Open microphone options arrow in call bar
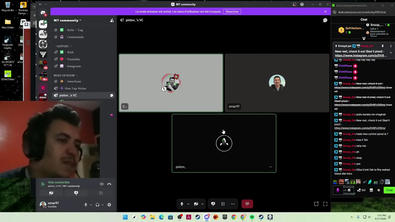 (x=188, y=204)
